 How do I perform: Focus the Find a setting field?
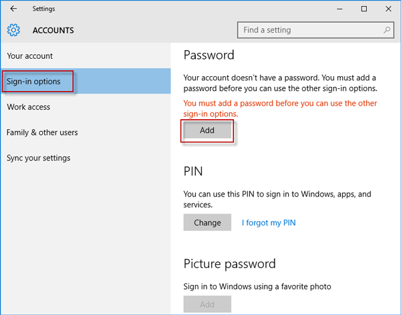(315, 30)
